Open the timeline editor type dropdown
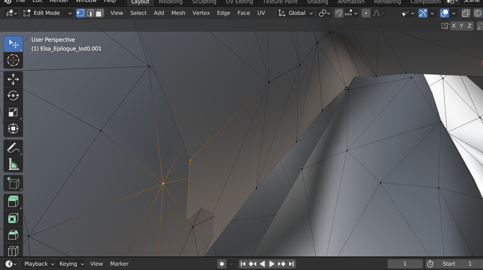 pyautogui.click(x=11, y=264)
